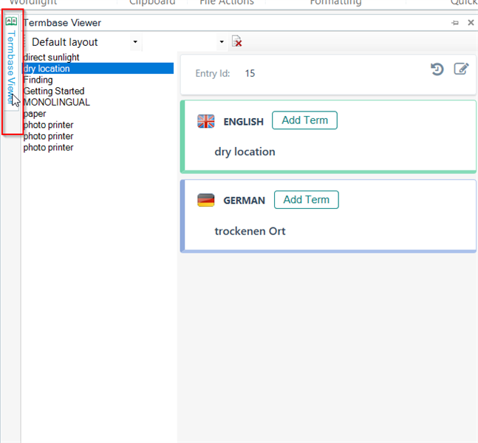Click the Termbase Viewer book icon in sidebar
This screenshot has width=478, height=443.
click(11, 21)
